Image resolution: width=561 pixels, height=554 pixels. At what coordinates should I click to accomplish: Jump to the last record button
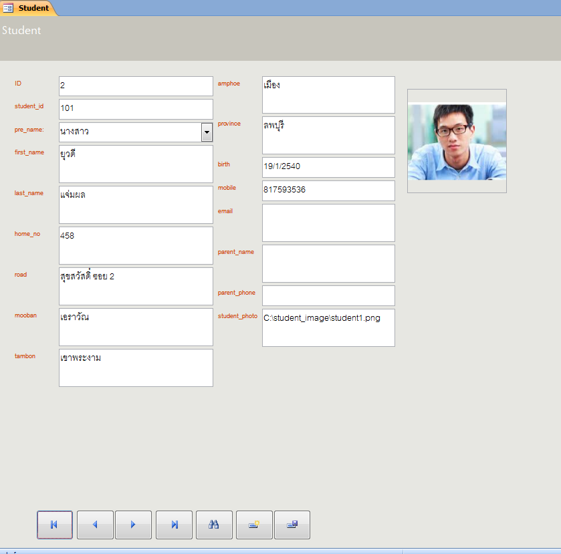pyautogui.click(x=175, y=525)
